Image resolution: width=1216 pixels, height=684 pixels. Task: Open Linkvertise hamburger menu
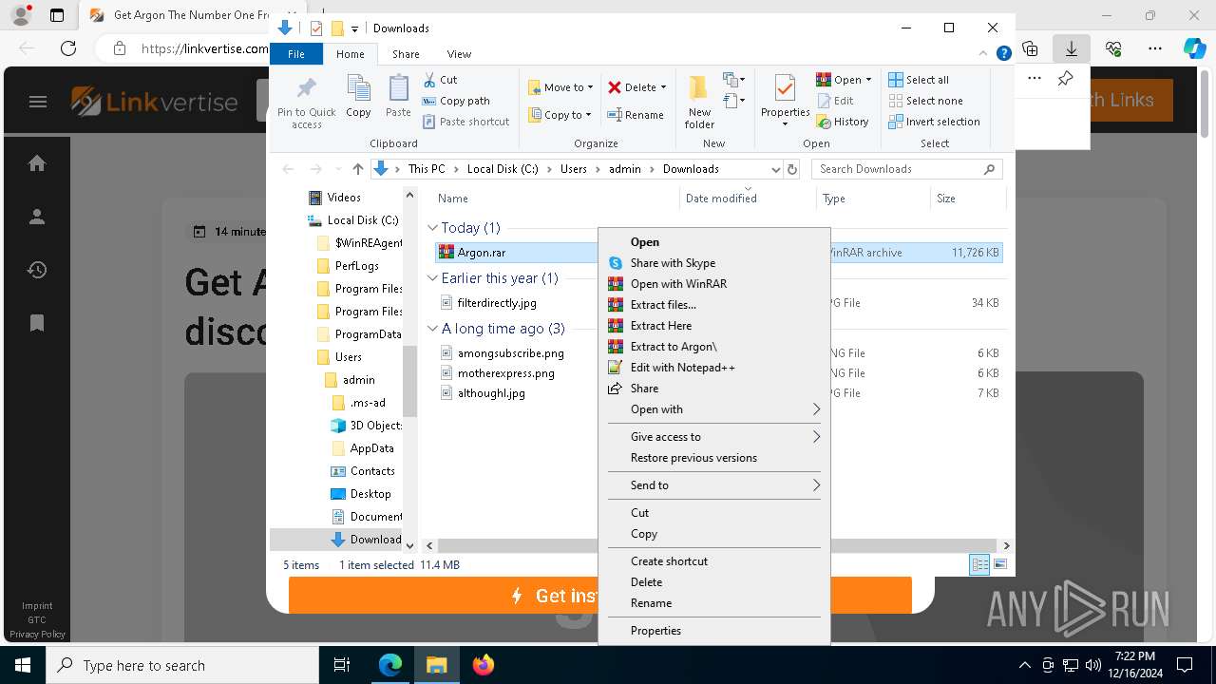38,102
